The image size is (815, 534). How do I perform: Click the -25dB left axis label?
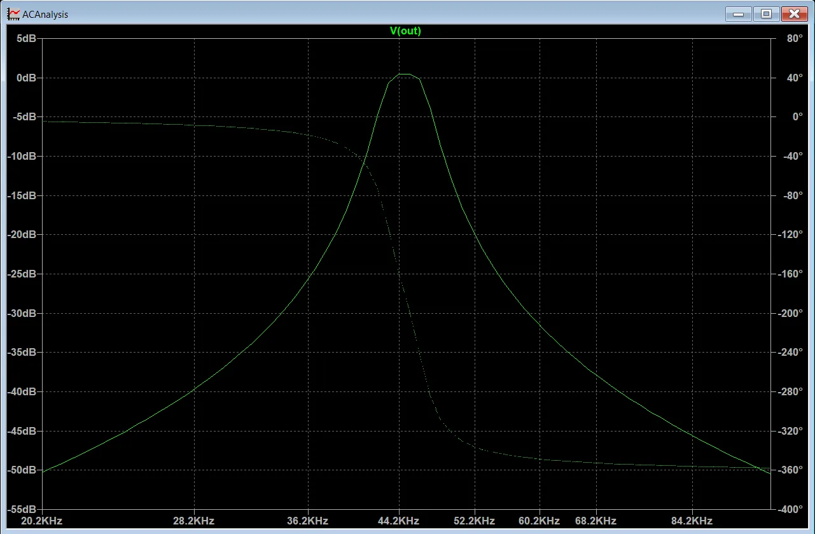(x=22, y=274)
